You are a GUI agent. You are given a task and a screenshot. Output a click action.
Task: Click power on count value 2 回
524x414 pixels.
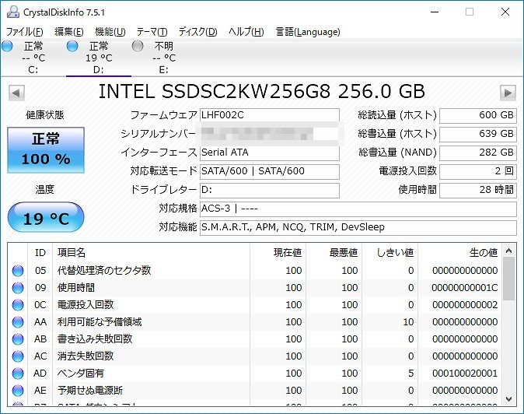(x=478, y=171)
